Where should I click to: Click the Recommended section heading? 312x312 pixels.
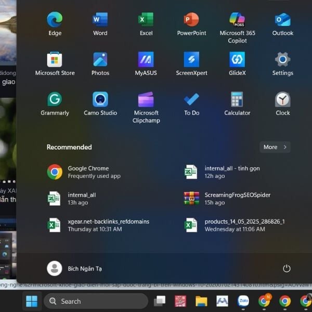(x=69, y=147)
